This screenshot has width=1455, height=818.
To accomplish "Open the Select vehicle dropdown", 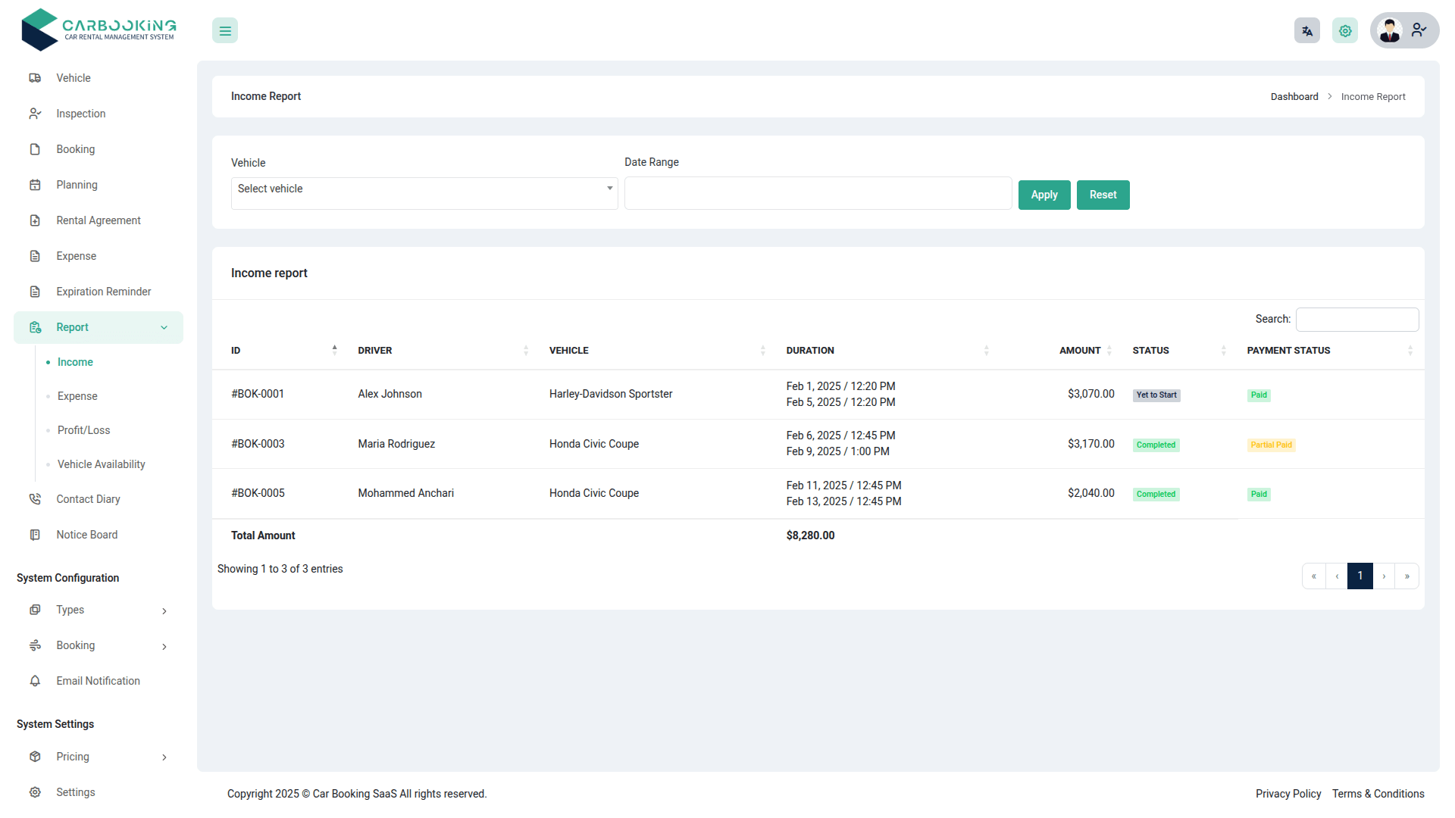I will 424,189.
